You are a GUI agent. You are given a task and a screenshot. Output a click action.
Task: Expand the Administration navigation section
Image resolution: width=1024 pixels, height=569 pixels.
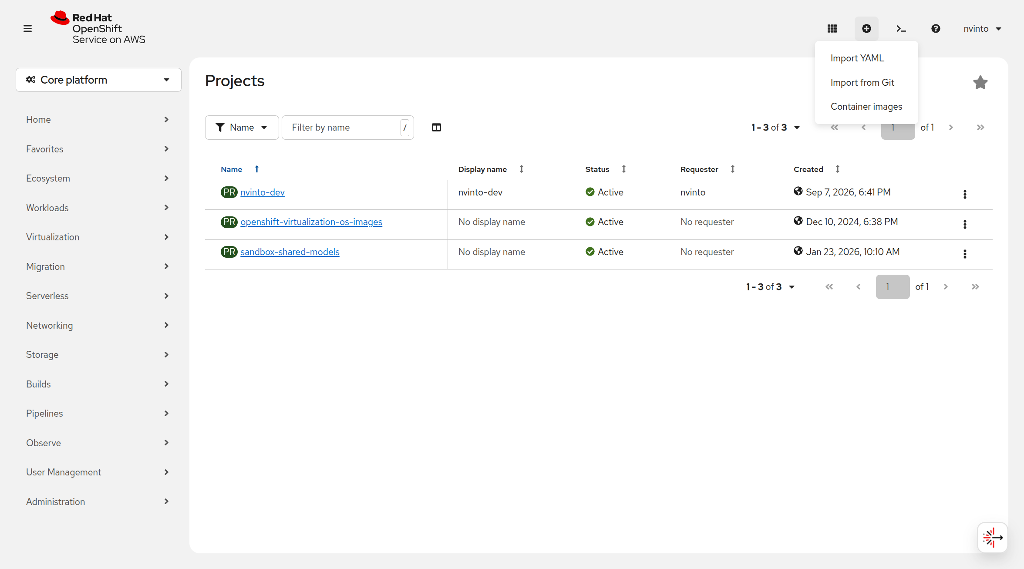coord(98,502)
